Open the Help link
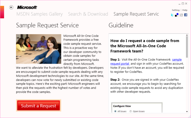The height and width of the screenshot is (118, 191). [x=185, y=10]
